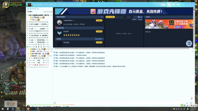Select the red 静音挂机 channel row
This screenshot has width=198, height=111.
[x=38, y=65]
